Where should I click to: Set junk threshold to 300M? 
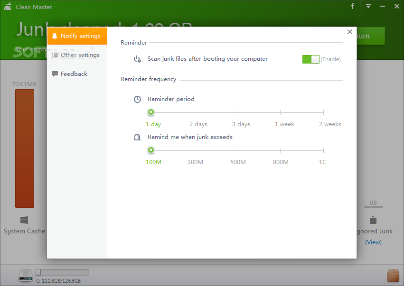[x=194, y=150]
